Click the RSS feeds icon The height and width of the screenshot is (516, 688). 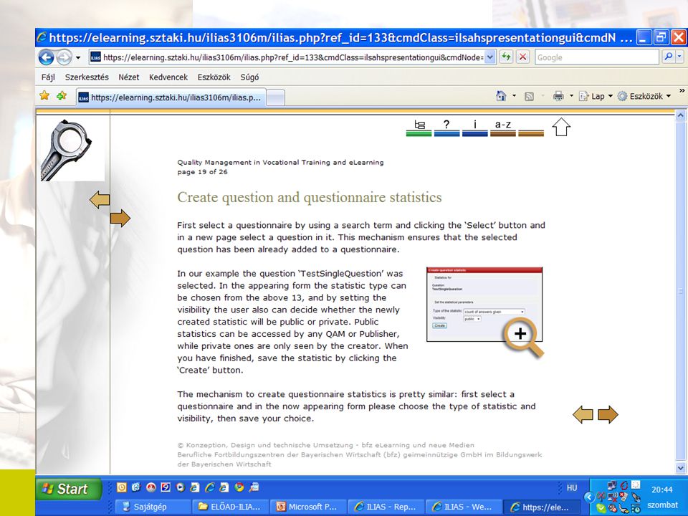pos(529,96)
